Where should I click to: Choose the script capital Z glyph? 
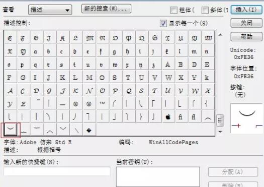[23, 103]
